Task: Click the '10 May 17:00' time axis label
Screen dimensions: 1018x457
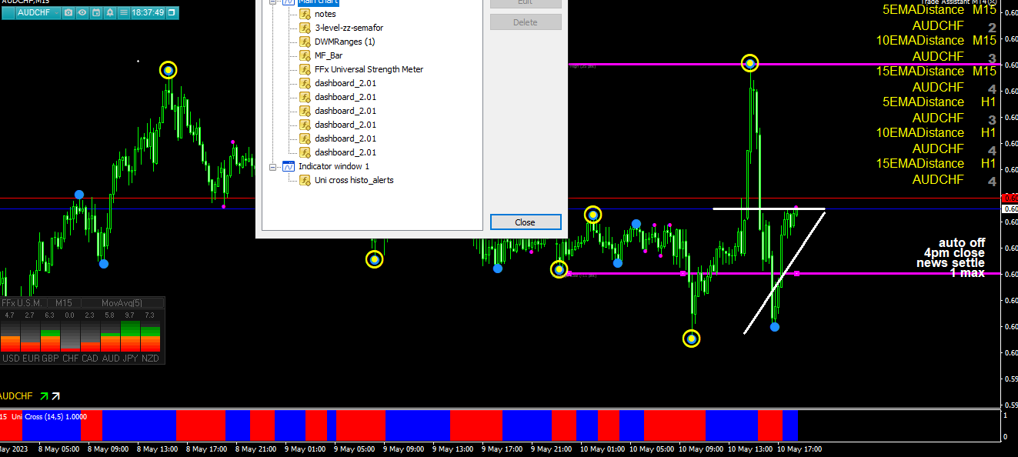Action: [799, 449]
